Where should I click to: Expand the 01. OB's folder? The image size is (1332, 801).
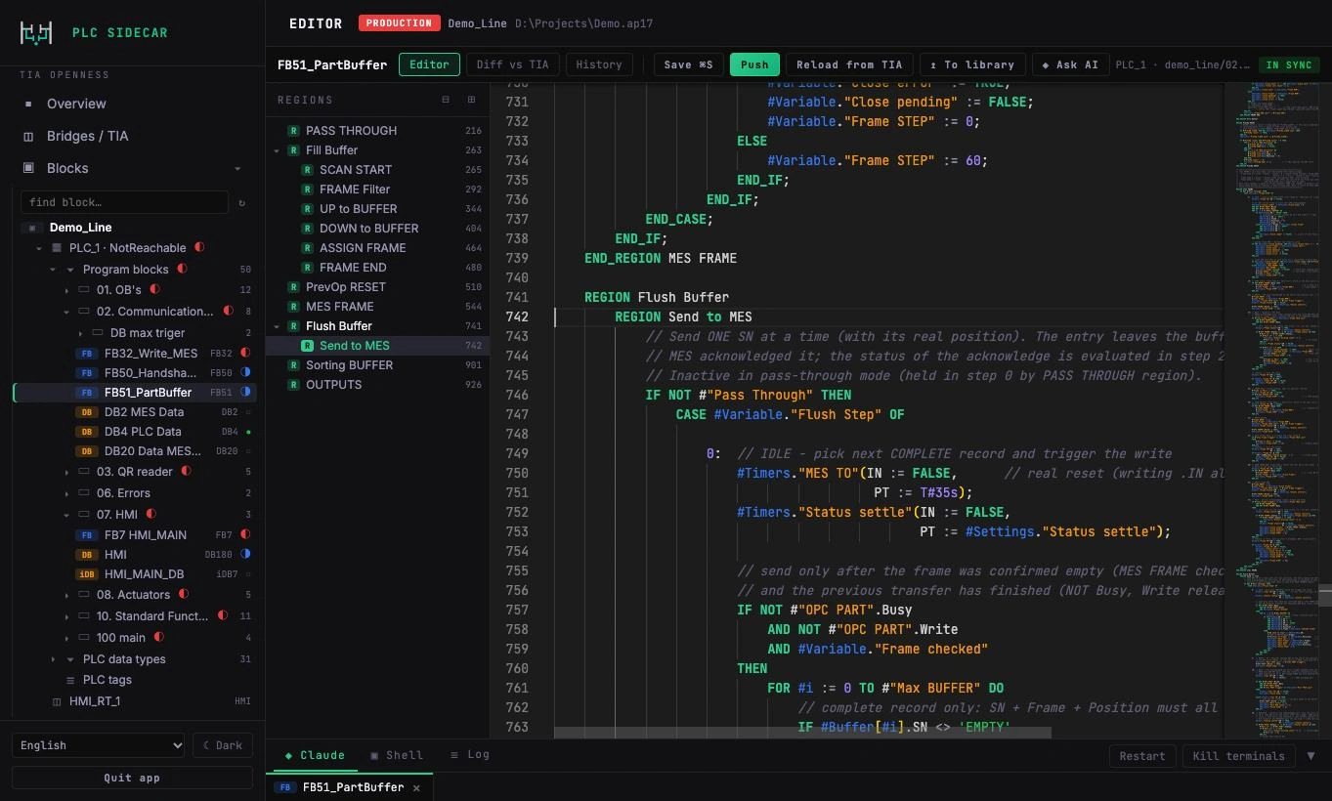click(x=66, y=290)
